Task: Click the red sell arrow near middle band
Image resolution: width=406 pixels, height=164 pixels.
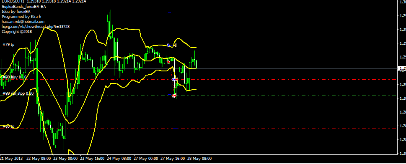Action: 168,62
